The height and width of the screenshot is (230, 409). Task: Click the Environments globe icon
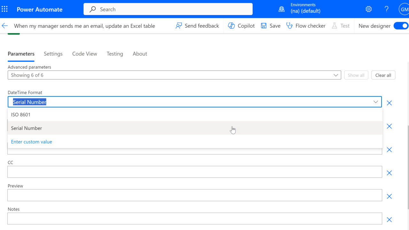282,9
